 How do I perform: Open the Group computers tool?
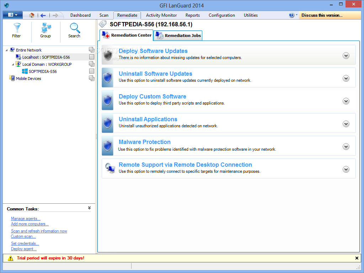[45, 31]
